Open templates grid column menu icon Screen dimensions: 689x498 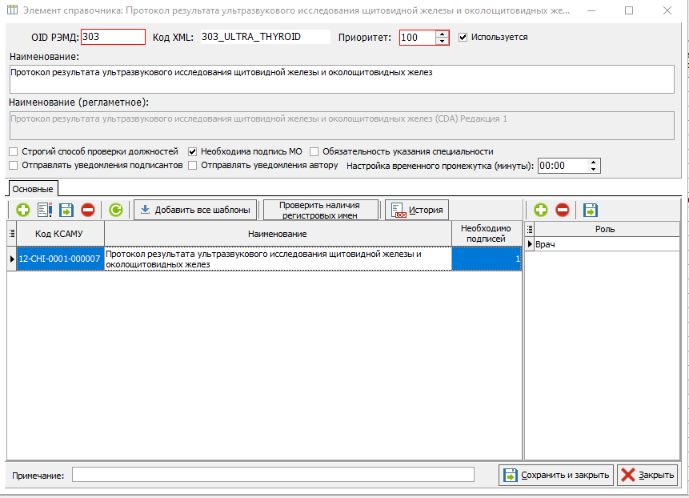(x=12, y=234)
